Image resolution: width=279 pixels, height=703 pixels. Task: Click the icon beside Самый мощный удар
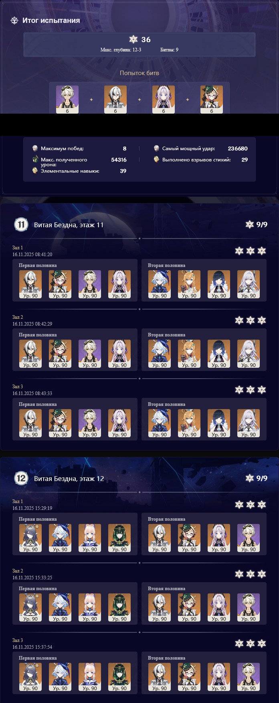[157, 149]
